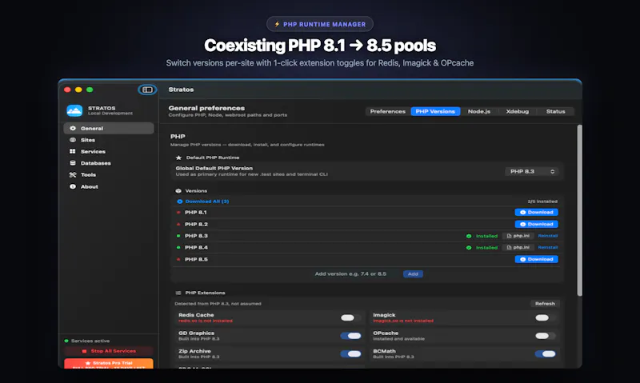Toggle the GD Graphics extension
Screen dimensions: 640x383
[x=350, y=336]
